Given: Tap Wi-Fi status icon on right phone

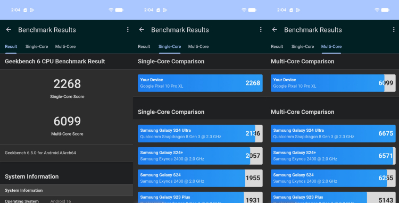Looking at the screenshot, I should pos(377,10).
